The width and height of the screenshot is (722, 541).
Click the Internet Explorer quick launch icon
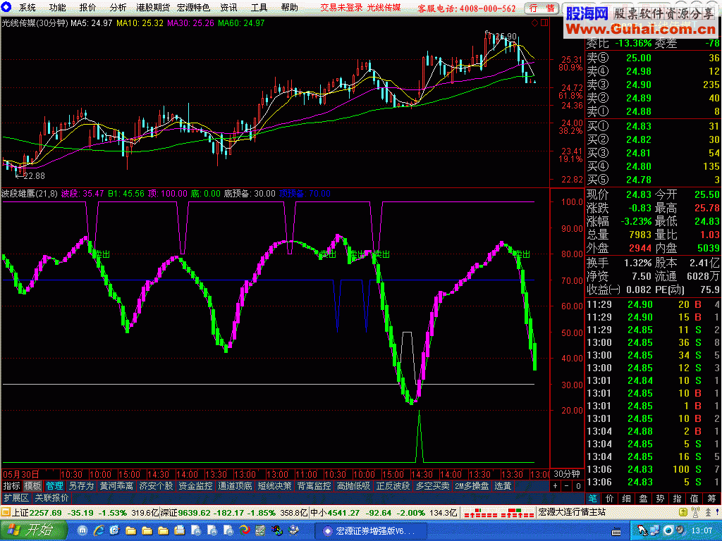point(99,531)
